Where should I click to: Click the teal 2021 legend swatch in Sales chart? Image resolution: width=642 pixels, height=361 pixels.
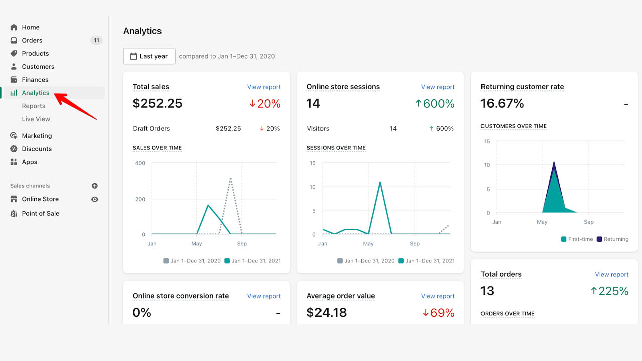click(227, 261)
